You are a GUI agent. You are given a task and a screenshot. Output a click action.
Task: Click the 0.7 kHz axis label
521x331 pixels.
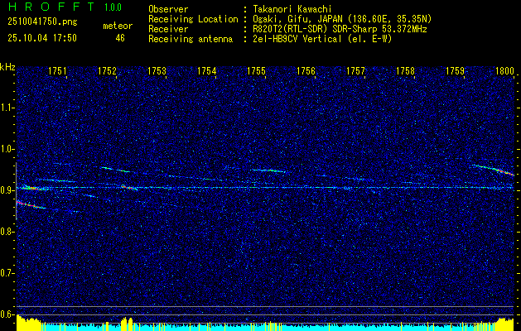click(x=7, y=273)
